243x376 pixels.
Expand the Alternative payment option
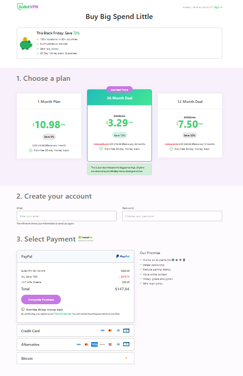pos(75,344)
